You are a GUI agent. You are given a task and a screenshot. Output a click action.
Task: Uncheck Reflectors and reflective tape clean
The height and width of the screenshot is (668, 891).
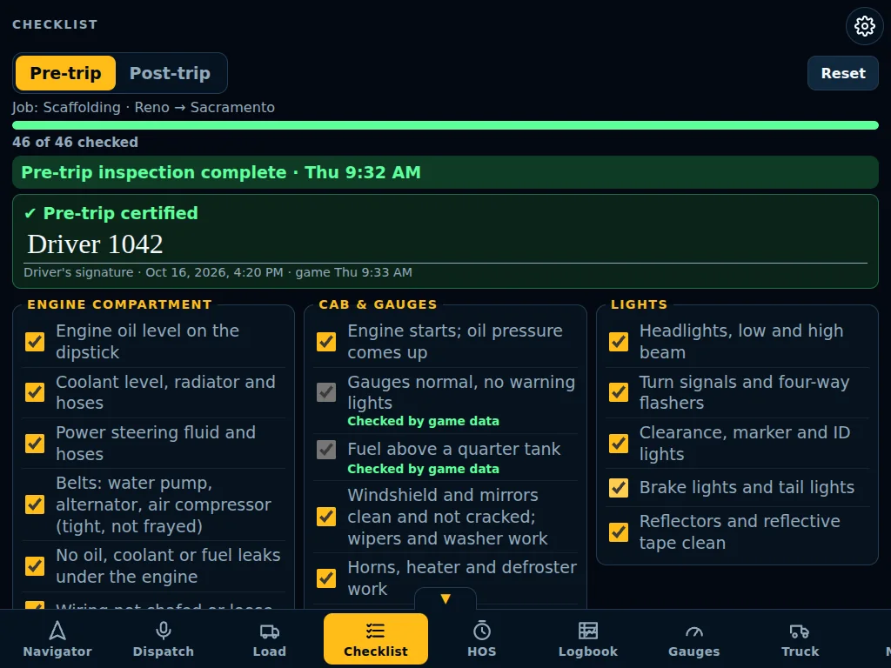click(619, 532)
